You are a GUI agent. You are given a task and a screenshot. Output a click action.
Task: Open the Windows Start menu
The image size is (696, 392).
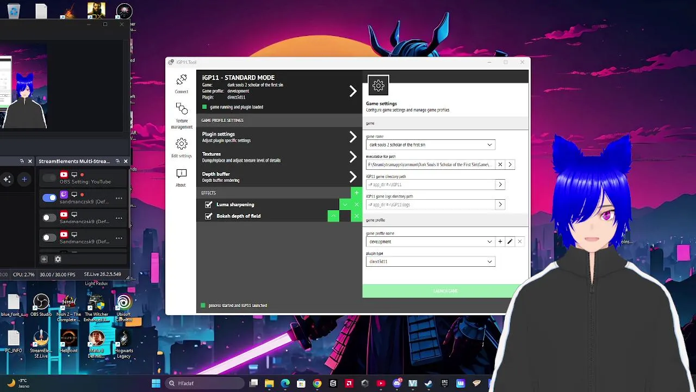(156, 383)
